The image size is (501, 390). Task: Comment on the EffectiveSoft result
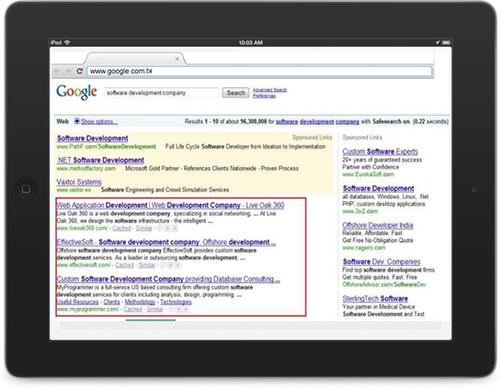(x=164, y=265)
